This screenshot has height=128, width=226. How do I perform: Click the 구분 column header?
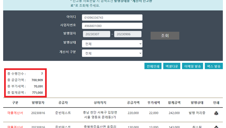click(x=15, y=103)
